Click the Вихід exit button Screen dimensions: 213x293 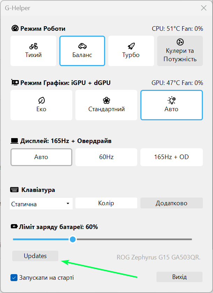179,277
